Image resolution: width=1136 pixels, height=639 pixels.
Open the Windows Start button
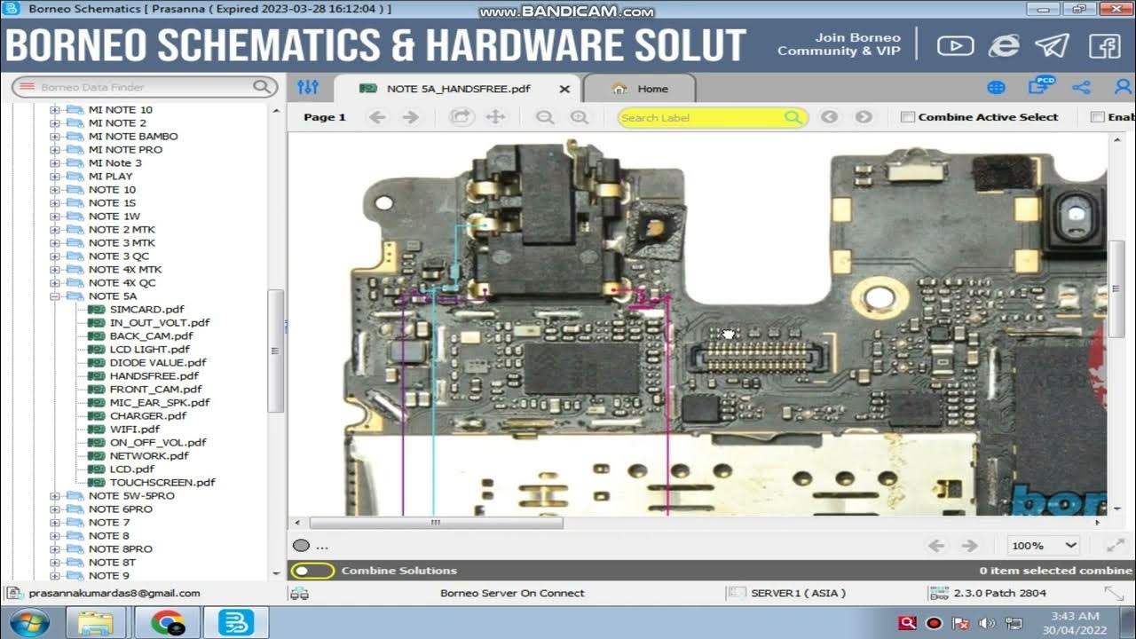click(x=30, y=622)
